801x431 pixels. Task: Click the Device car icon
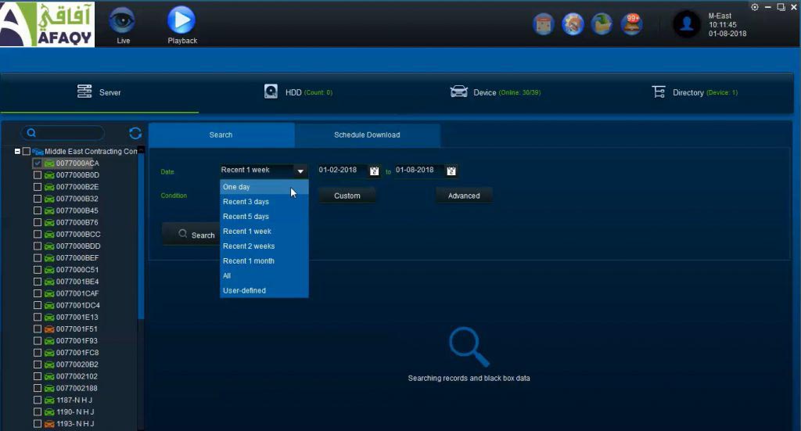tap(458, 92)
